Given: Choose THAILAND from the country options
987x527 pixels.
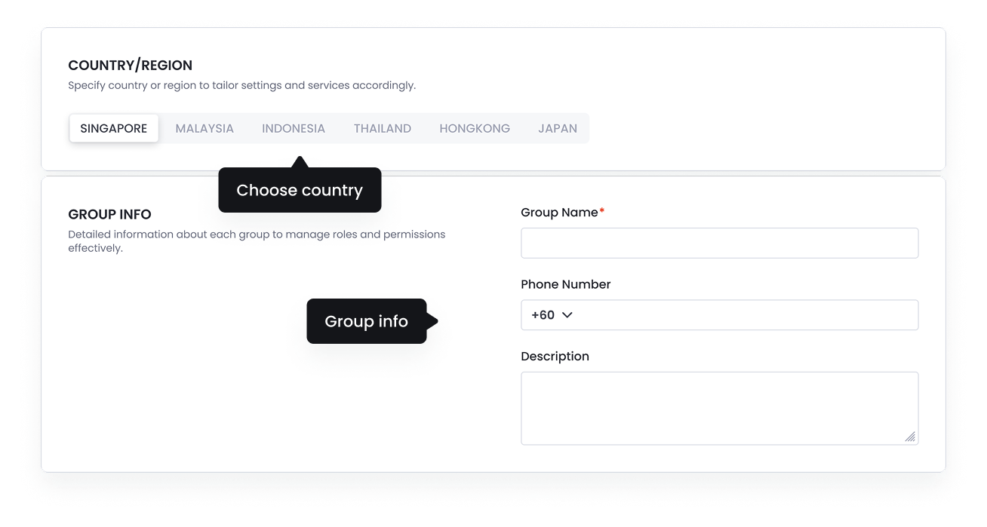Looking at the screenshot, I should coord(382,128).
